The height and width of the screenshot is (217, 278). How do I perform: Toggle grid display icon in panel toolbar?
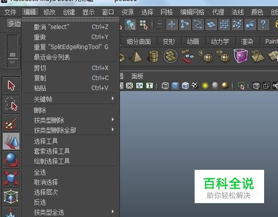(x=130, y=85)
